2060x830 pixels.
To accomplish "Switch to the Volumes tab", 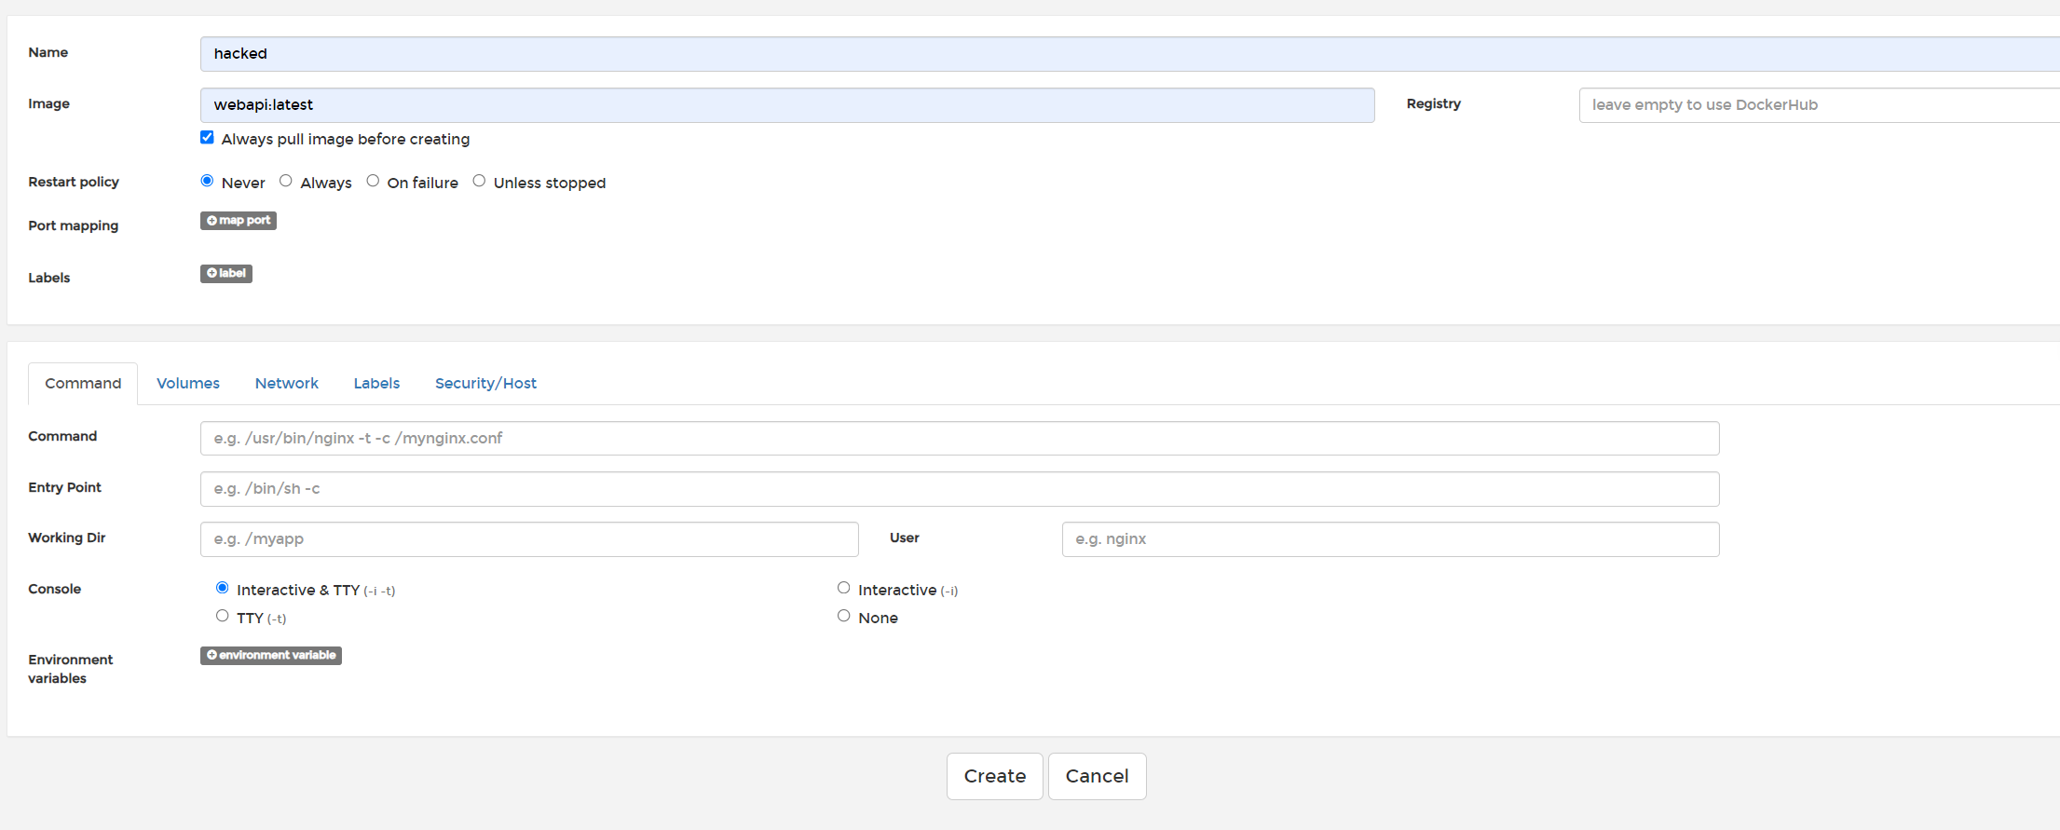I will 188,384.
